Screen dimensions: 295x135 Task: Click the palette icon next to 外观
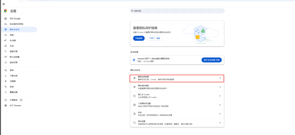(x=5, y=46)
